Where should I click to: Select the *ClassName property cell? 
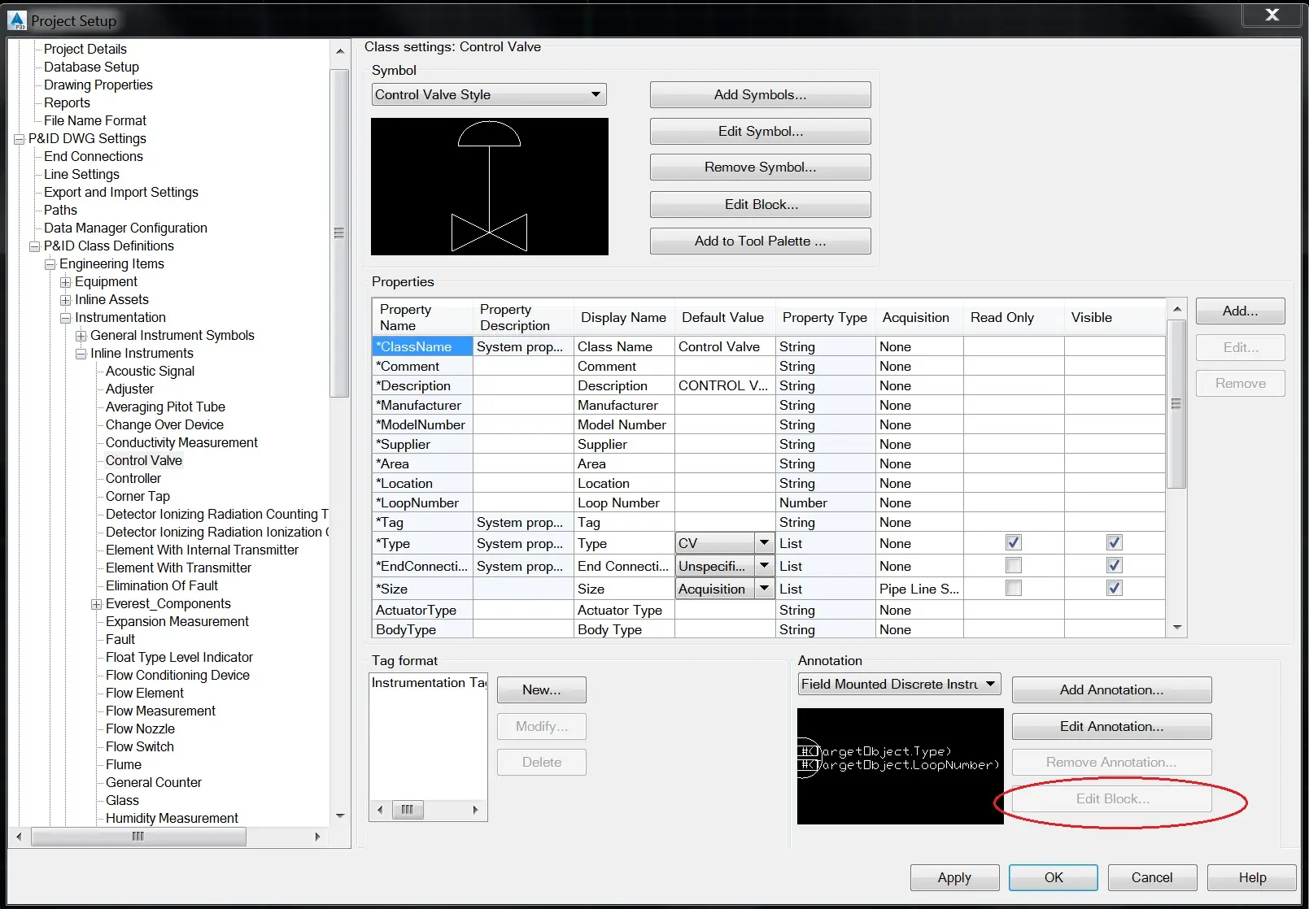(422, 346)
